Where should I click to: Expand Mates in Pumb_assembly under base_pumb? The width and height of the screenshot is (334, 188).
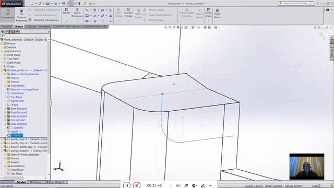coord(5,74)
